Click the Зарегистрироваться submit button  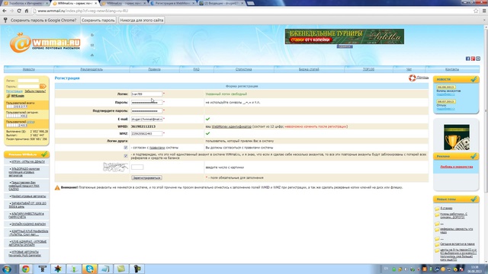pos(146,177)
